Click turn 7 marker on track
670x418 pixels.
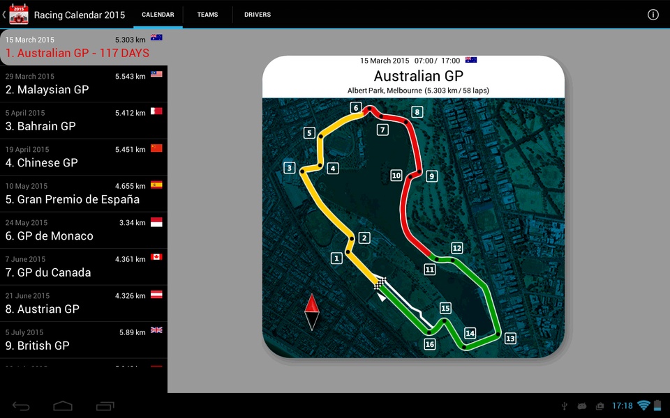[382, 130]
